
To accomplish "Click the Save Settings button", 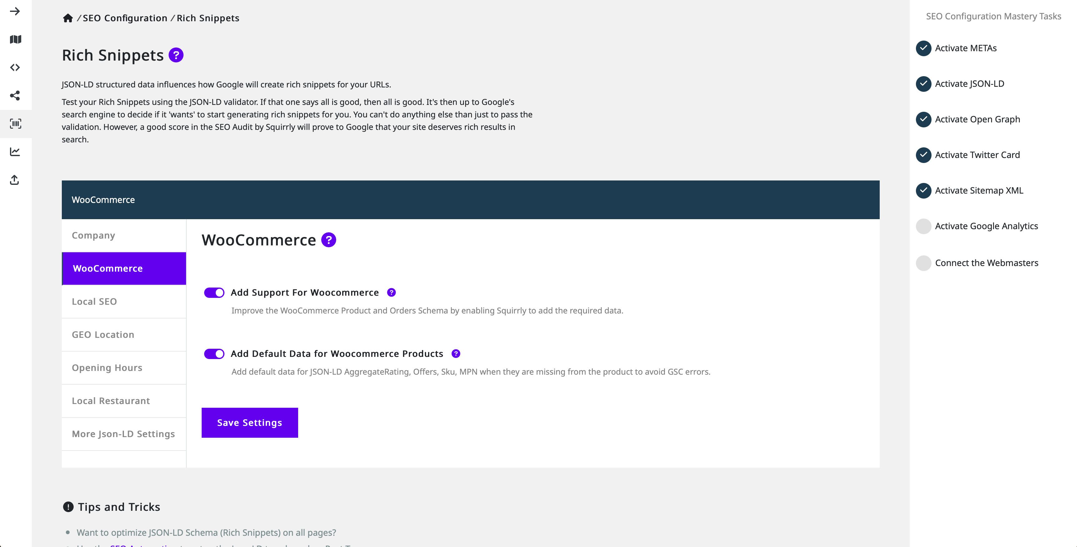I will click(x=250, y=422).
